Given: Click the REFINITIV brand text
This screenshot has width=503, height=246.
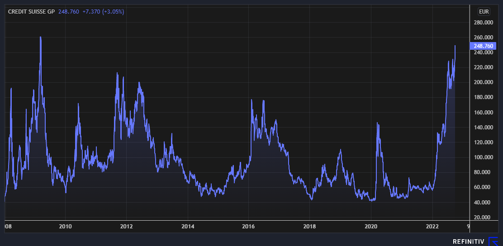Looking at the screenshot, I should pos(469,241).
